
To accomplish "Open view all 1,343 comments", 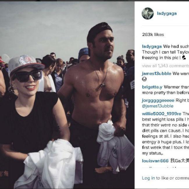I will click(165, 66).
